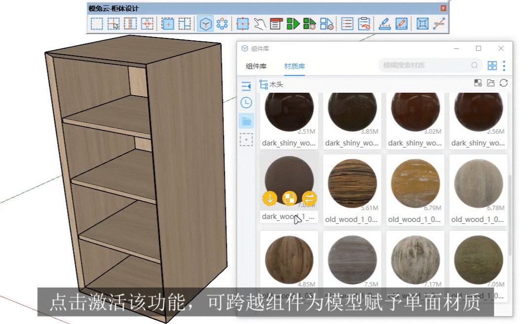Select the highlighted folder sidebar button
Screen dimensions: 532x324
(246, 121)
